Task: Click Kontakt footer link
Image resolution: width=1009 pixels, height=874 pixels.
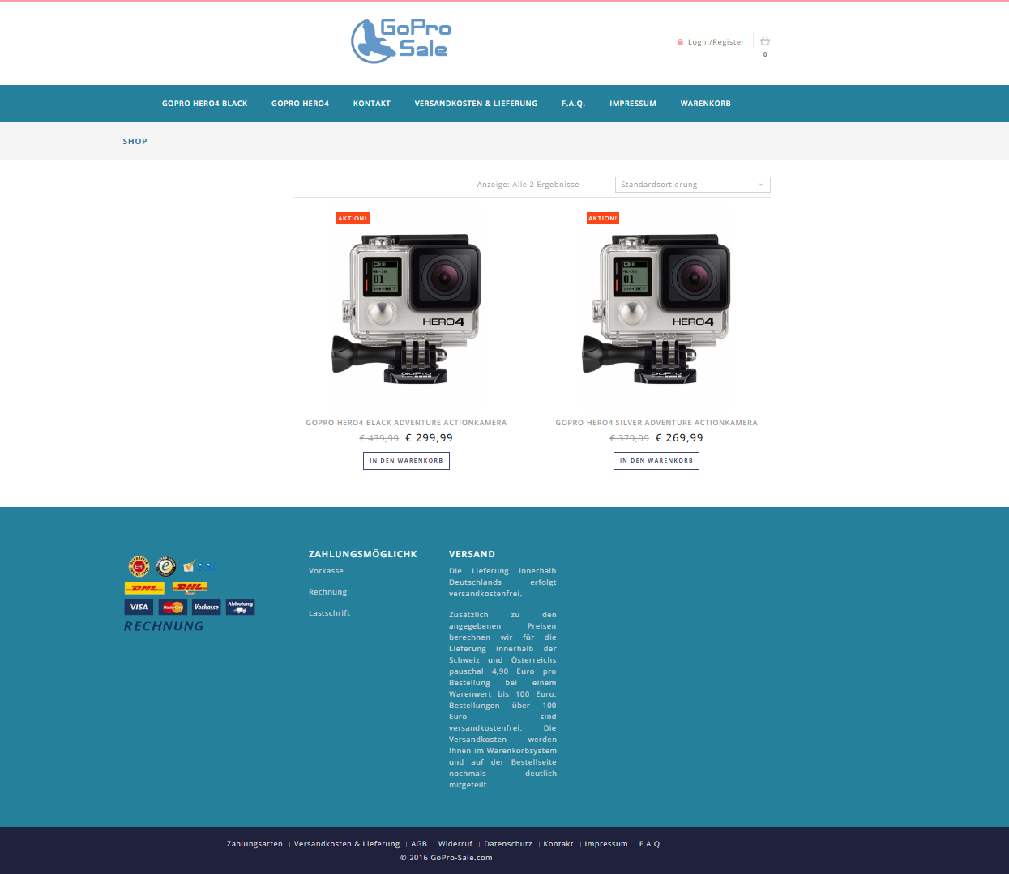Action: pyautogui.click(x=558, y=844)
